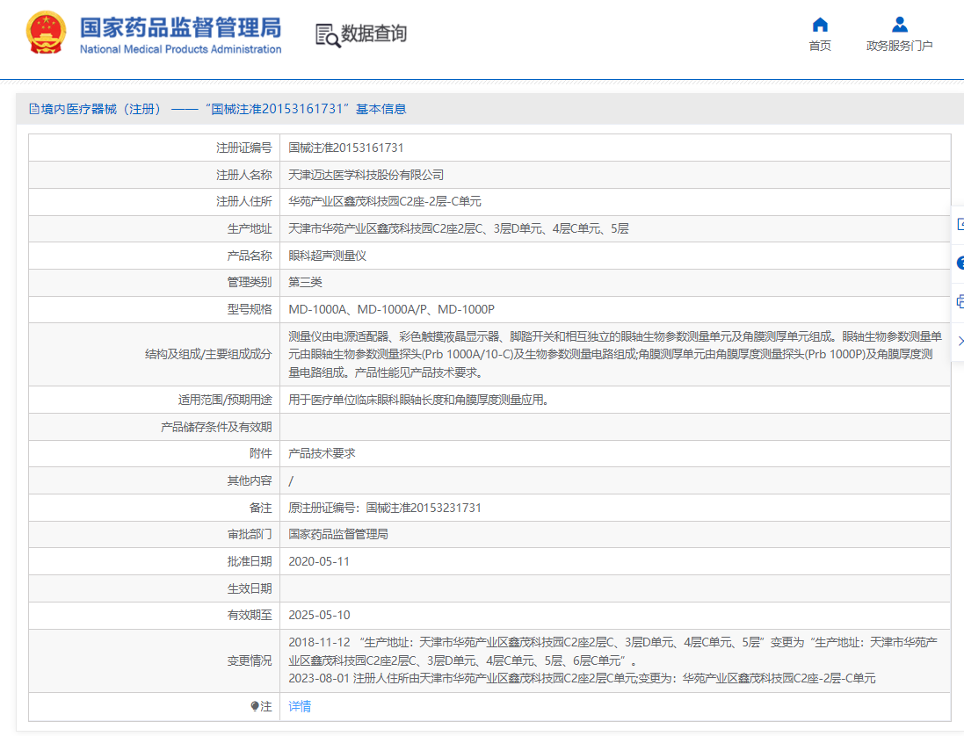The image size is (964, 736).
Task: Select model spec MD-1000A、MD-1000A/P、MD-1000P
Action: pos(391,309)
